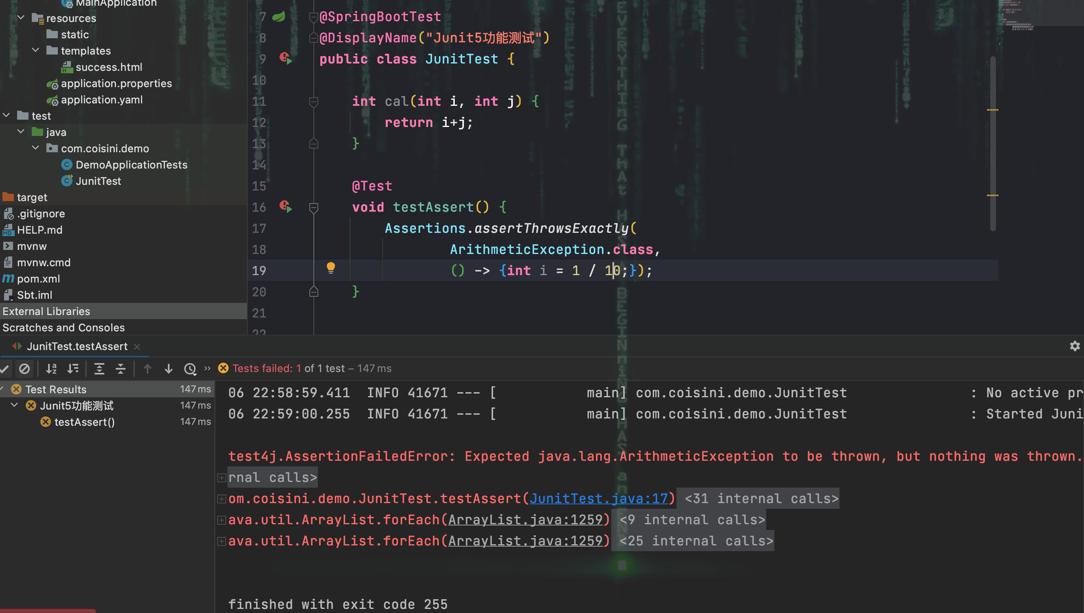
Task: Select application.properties file
Action: (x=116, y=83)
